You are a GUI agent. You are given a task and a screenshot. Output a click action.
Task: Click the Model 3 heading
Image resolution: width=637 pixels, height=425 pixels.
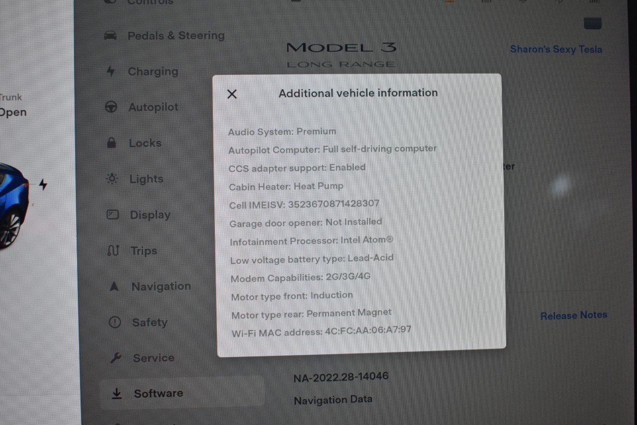point(341,48)
